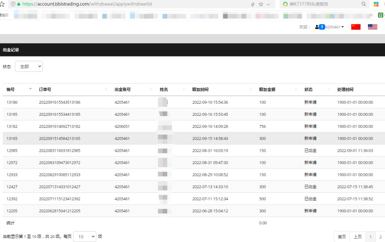385x242 pixels.
Task: Switch language using the Chinese flag
Action: point(356,27)
